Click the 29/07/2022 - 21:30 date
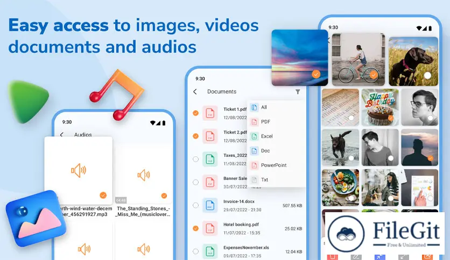The height and width of the screenshot is (260, 450). pos(242,210)
